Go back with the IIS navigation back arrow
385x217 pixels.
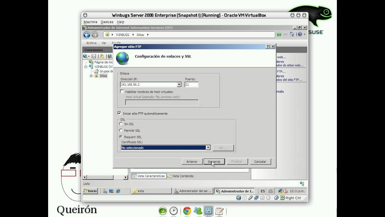(87, 35)
